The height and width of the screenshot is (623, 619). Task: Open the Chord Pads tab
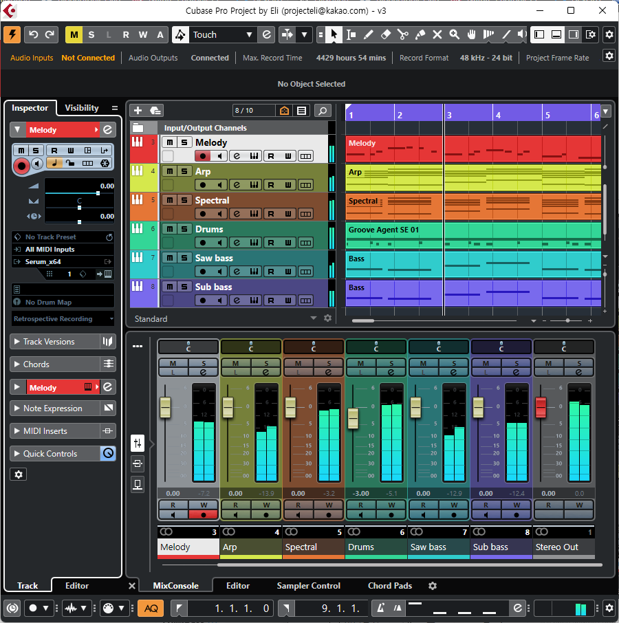coord(390,586)
